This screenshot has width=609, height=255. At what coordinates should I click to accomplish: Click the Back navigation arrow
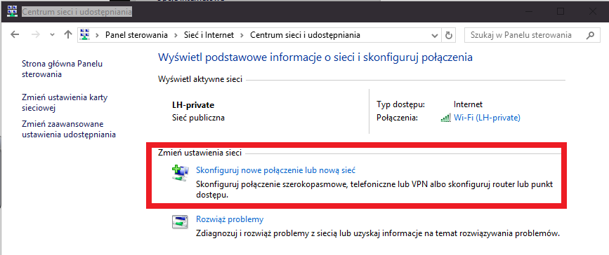click(15, 35)
